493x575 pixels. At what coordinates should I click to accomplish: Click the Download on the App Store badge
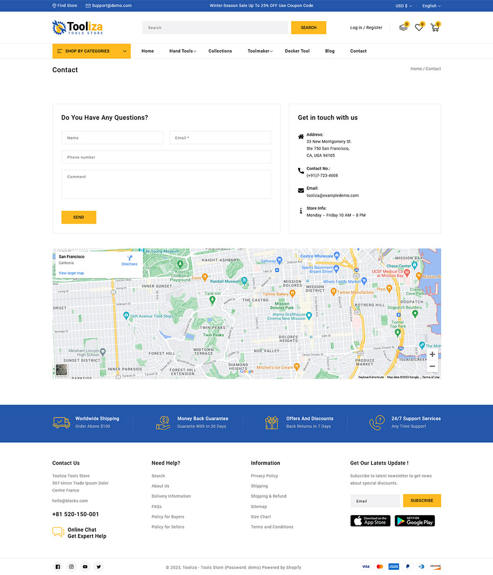coord(370,521)
